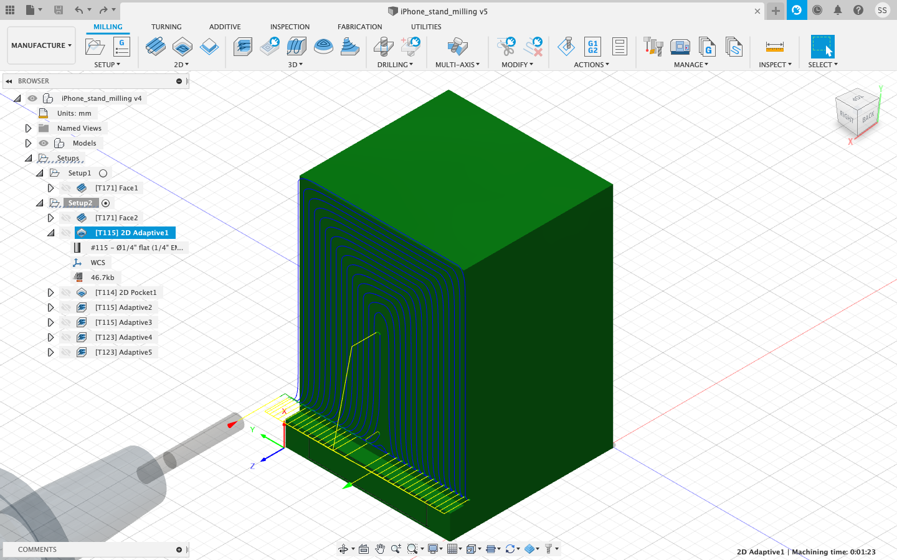Collapse the Setup1 node arrow
The image size is (897, 560).
(39, 173)
